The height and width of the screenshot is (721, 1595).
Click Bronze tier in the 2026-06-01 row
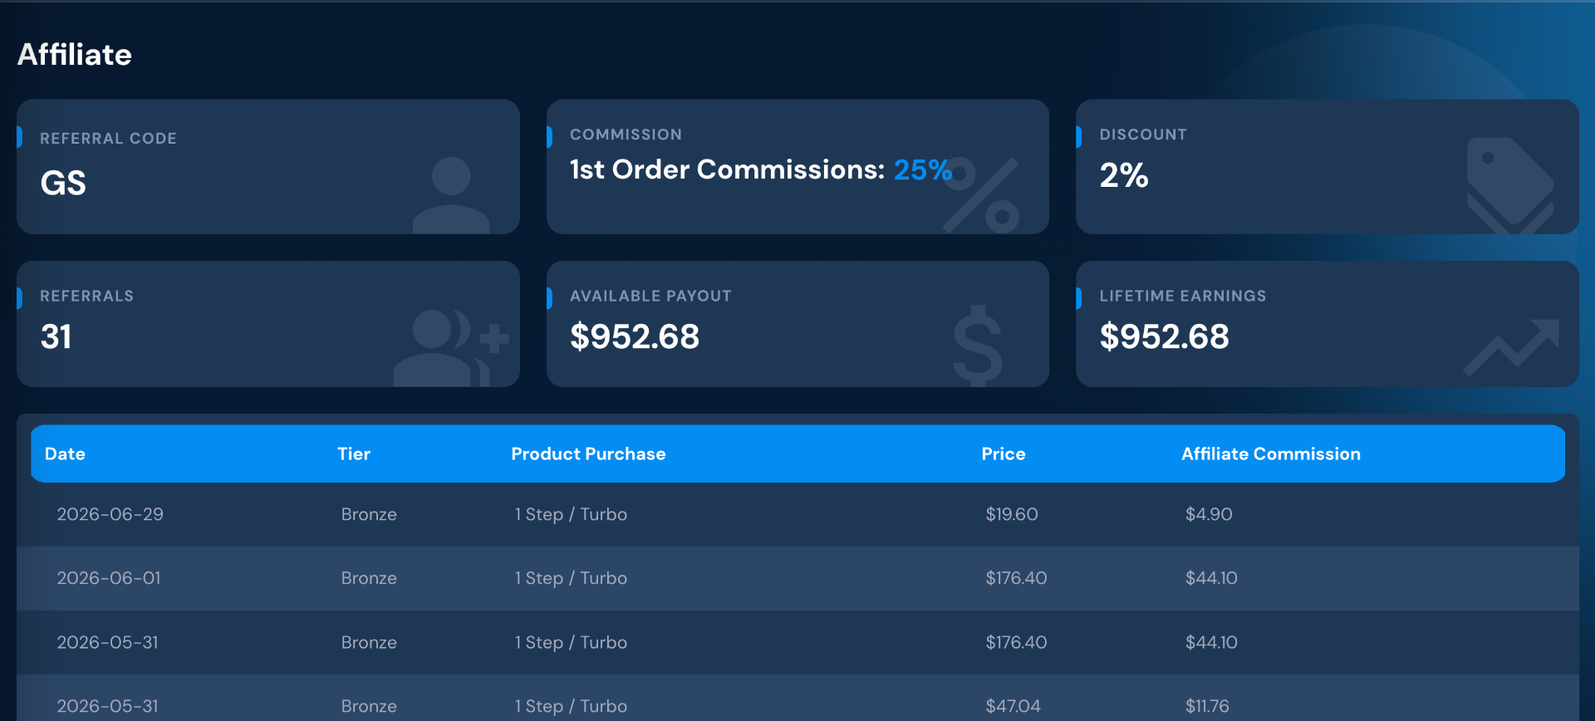pos(369,578)
